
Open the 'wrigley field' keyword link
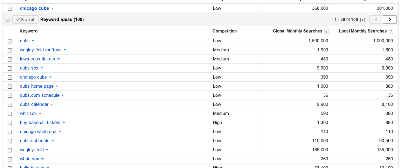(32, 150)
